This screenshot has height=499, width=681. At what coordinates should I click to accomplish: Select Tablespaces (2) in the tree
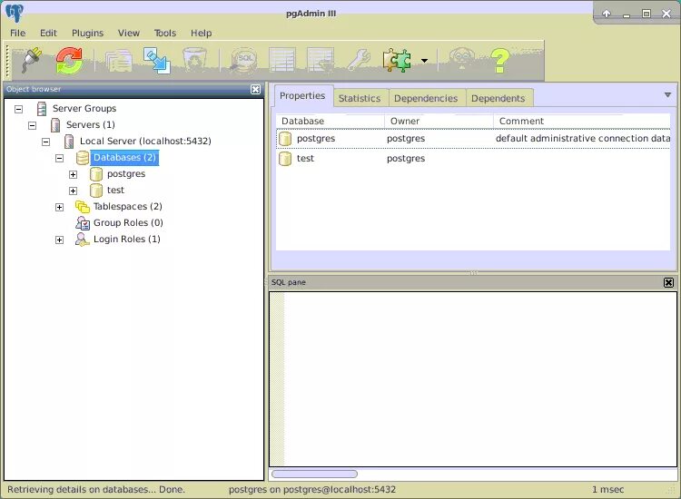(x=128, y=207)
